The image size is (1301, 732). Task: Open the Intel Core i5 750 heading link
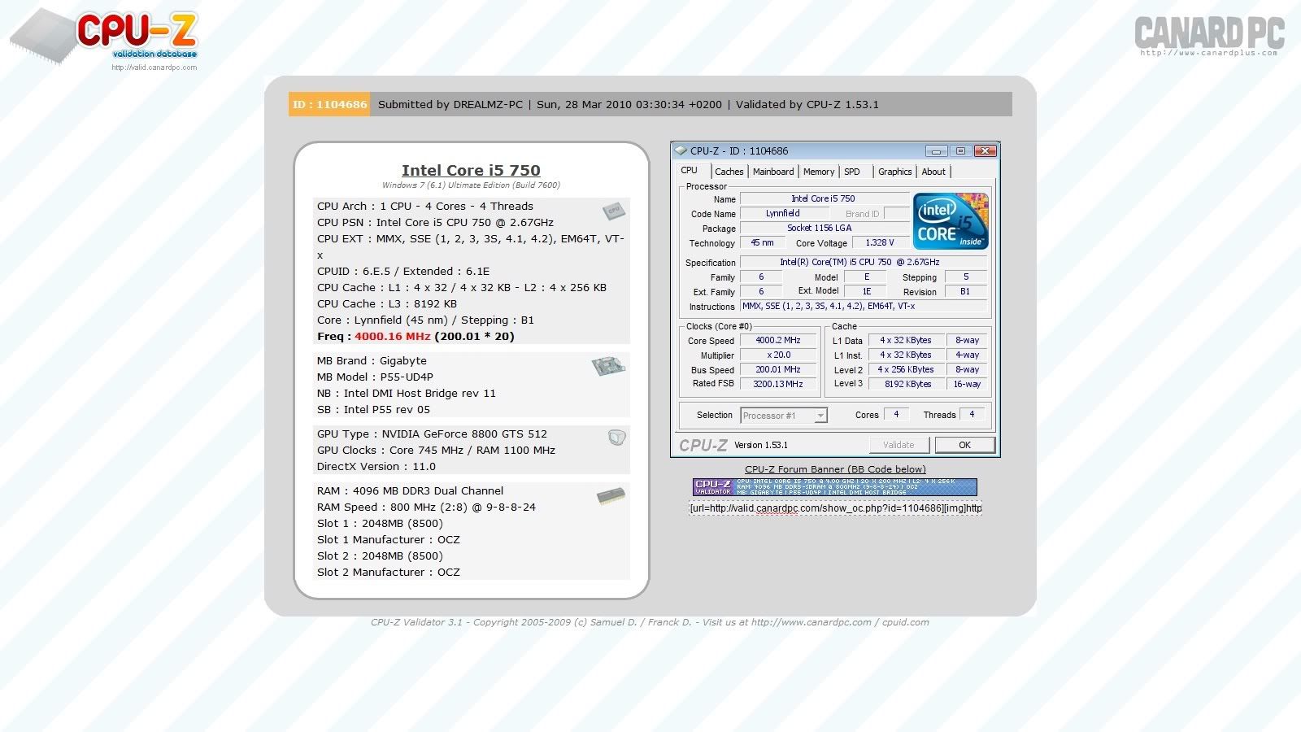(x=471, y=170)
